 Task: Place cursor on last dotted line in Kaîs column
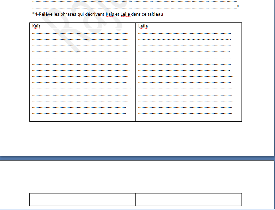pyautogui.click(x=79, y=113)
